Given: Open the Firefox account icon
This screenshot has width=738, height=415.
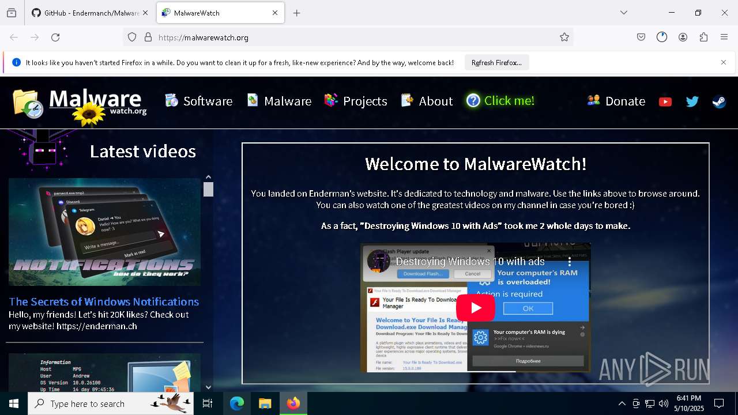Looking at the screenshot, I should [683, 37].
